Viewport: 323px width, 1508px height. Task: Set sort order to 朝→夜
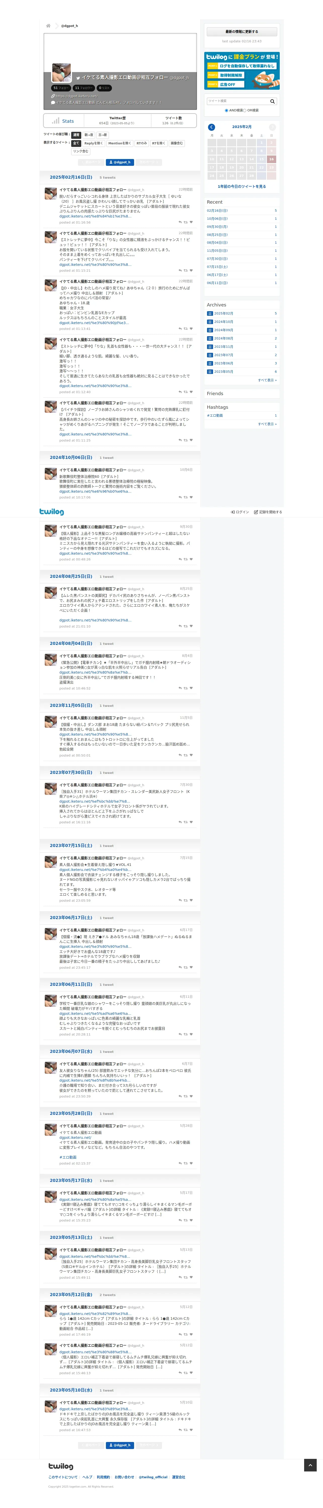pos(89,135)
